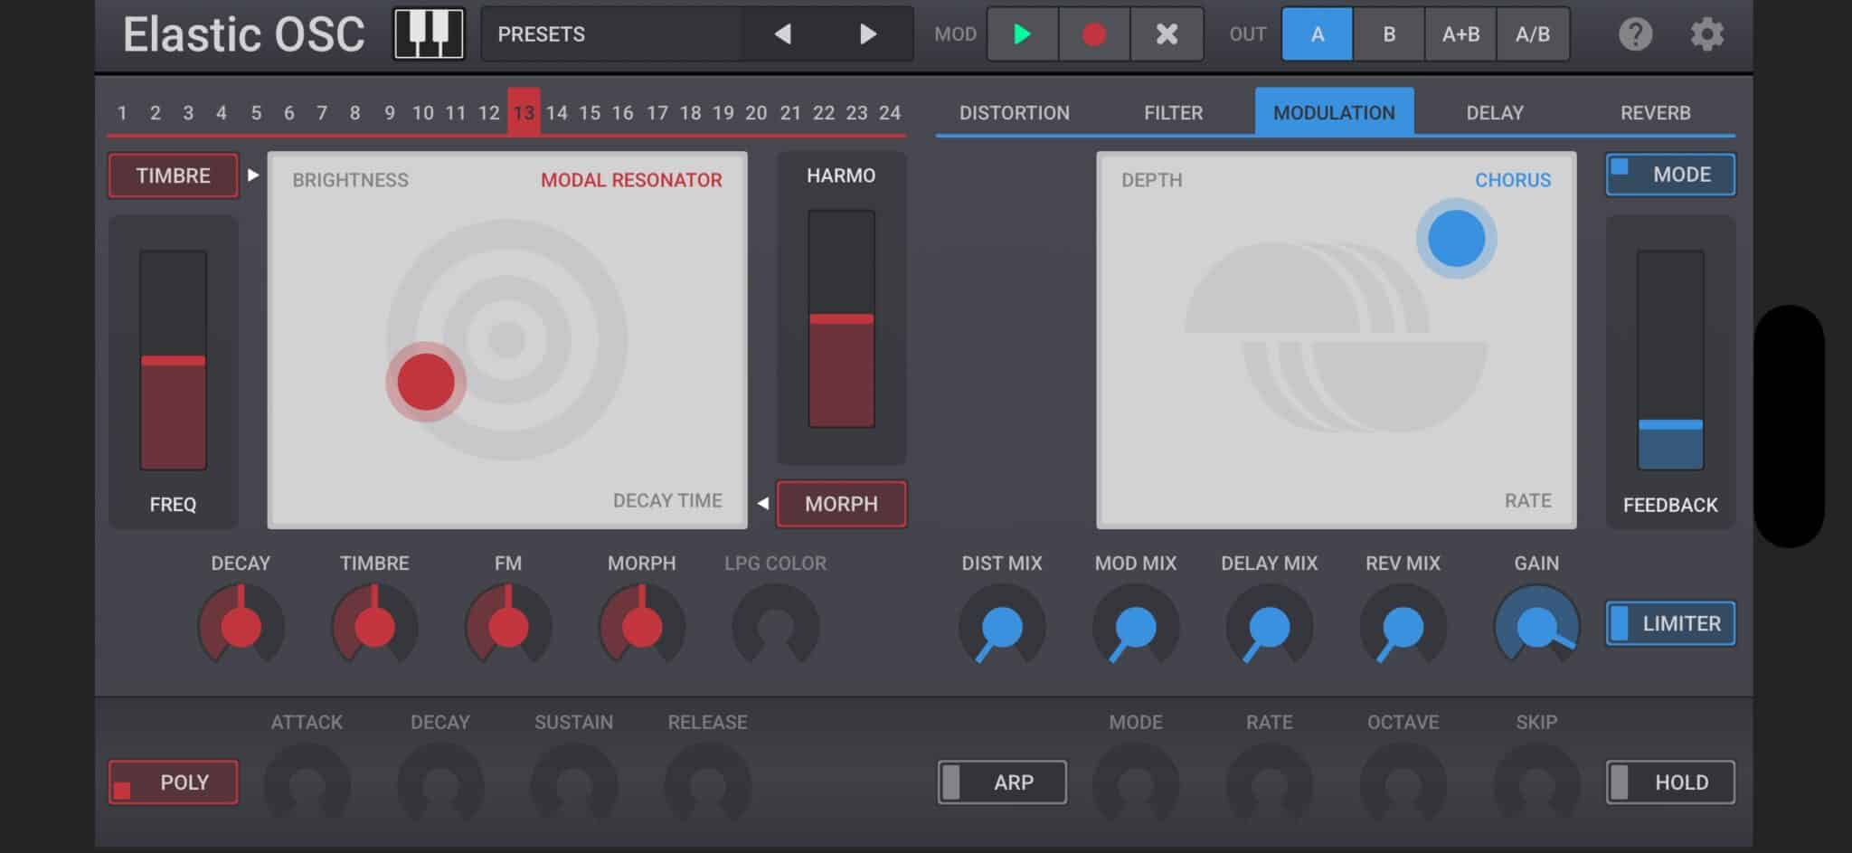Screen dimensions: 1852x853
Task: Select output A+B button
Action: (x=1460, y=34)
